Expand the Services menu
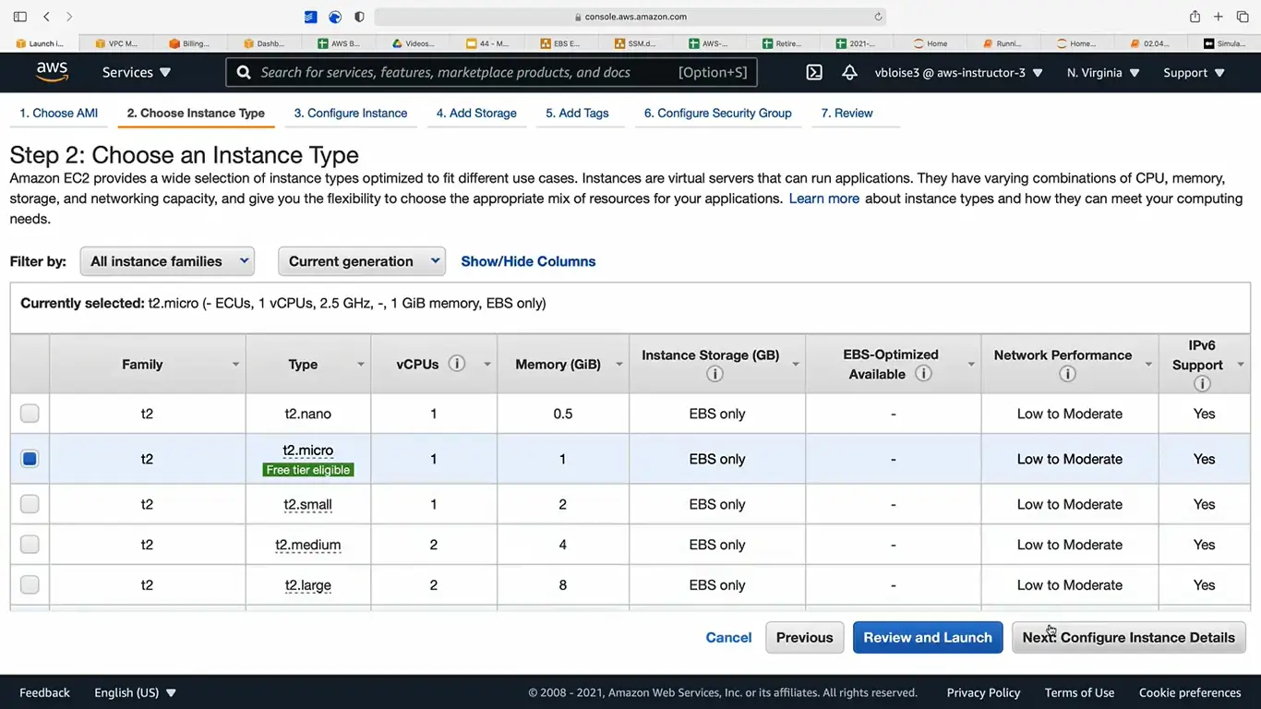Screen dimensions: 1261x709 click(137, 72)
